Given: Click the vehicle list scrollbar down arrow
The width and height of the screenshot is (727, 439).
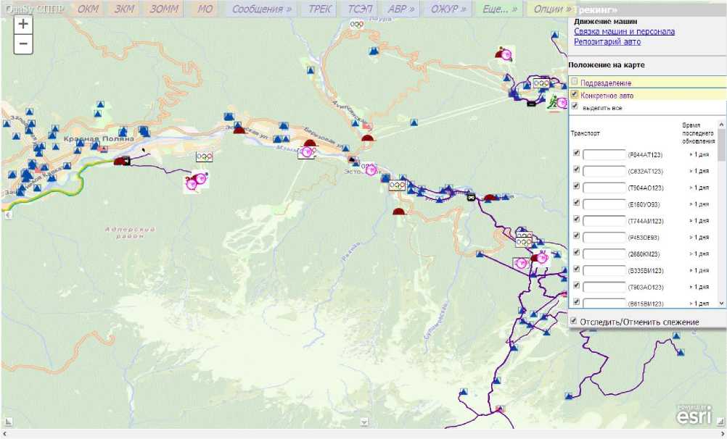Looking at the screenshot, I should point(721,303).
